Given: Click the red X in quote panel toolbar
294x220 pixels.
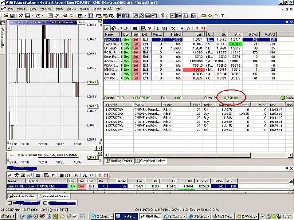Looking at the screenshot, I should (x=173, y=29).
